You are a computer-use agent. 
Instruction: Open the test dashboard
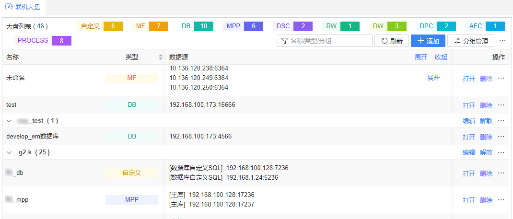[469, 105]
